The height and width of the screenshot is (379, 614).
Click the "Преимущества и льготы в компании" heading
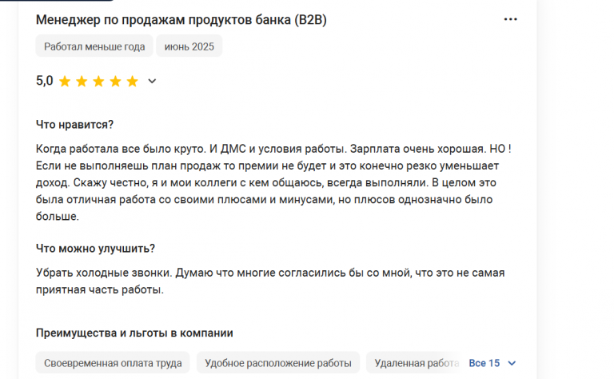click(134, 333)
